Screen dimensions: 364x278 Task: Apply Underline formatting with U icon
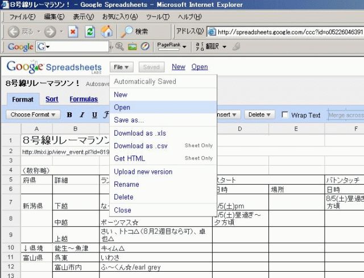[94, 115]
